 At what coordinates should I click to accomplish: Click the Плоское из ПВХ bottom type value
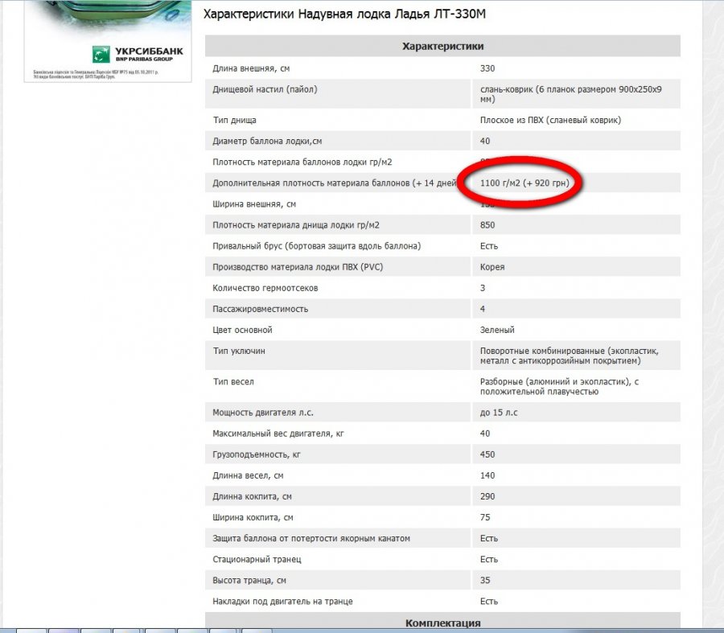(550, 121)
